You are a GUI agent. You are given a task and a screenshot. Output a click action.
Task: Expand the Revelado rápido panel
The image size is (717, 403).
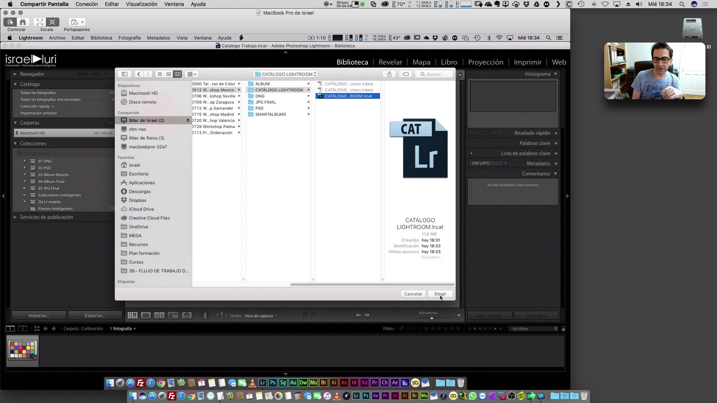point(556,133)
